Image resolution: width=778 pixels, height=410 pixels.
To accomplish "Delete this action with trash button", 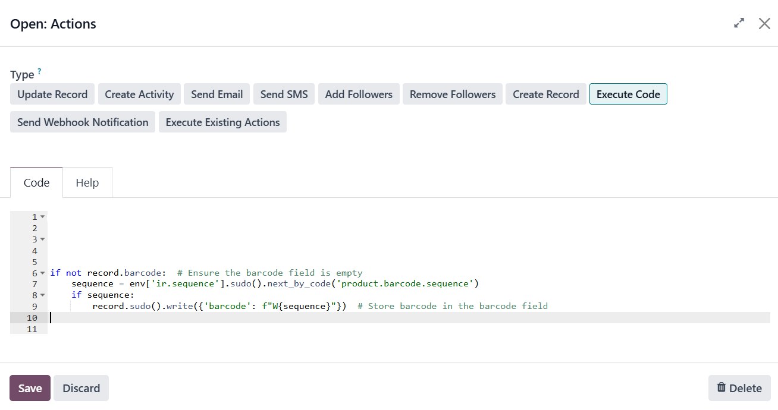I will coord(739,388).
